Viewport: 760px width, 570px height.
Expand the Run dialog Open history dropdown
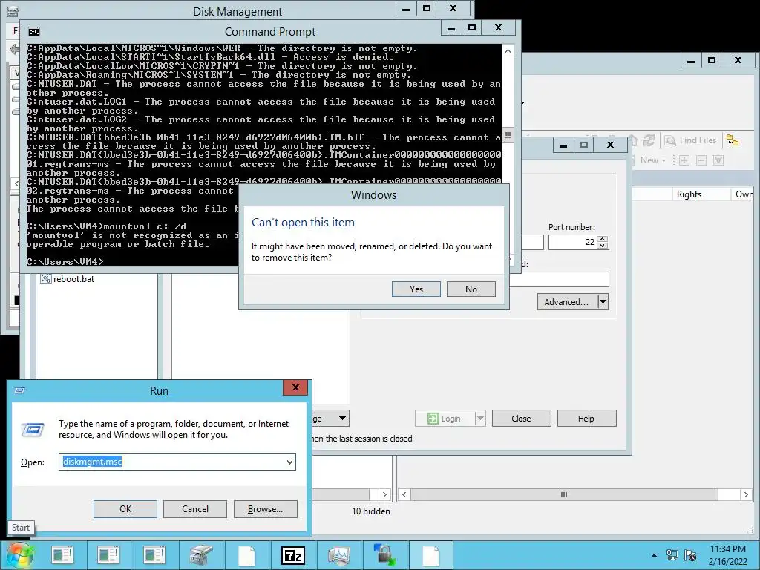pyautogui.click(x=290, y=462)
